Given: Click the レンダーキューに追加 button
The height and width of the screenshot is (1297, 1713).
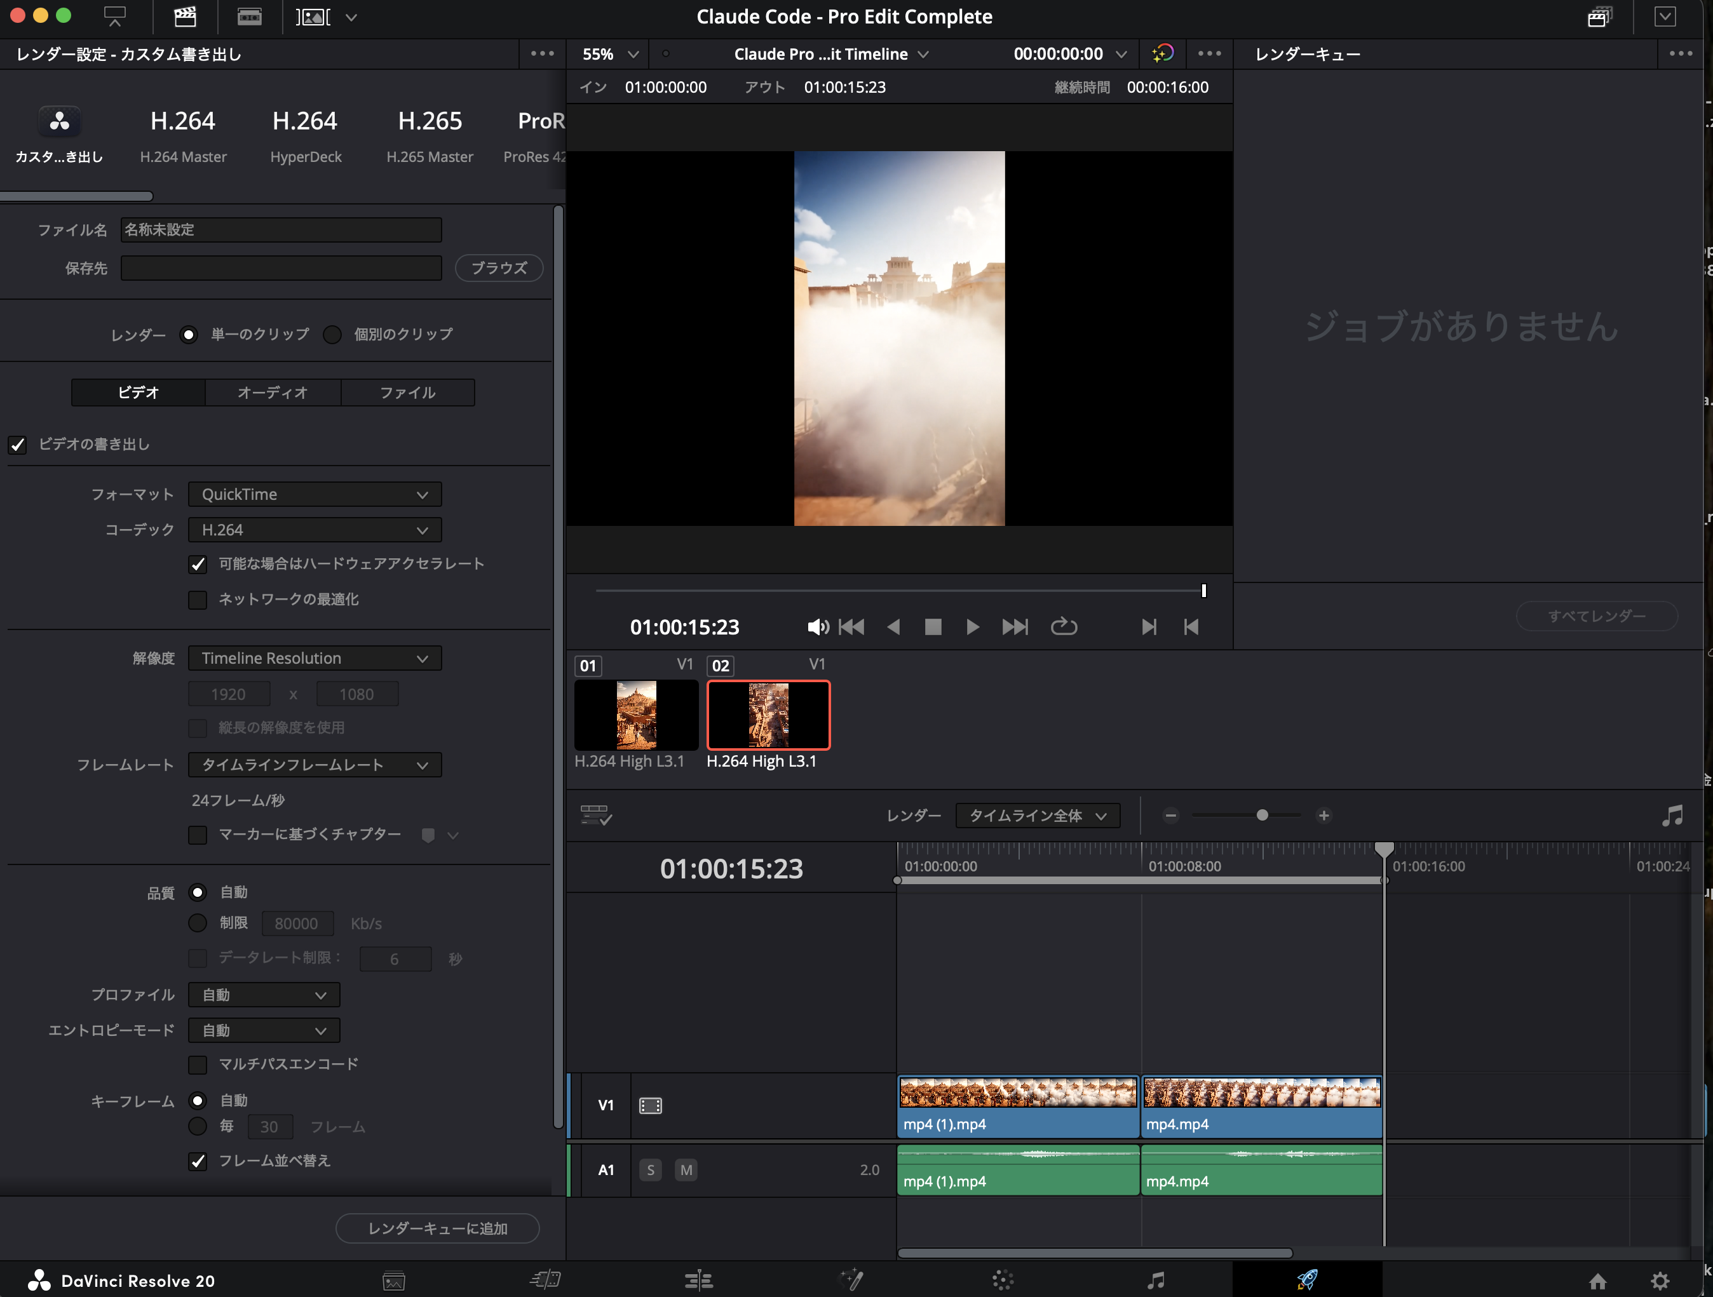Looking at the screenshot, I should pos(437,1228).
